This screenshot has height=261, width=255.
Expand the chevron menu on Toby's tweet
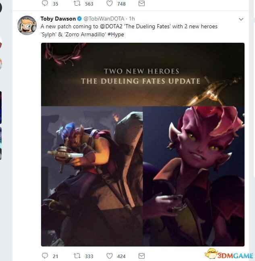pos(241,19)
